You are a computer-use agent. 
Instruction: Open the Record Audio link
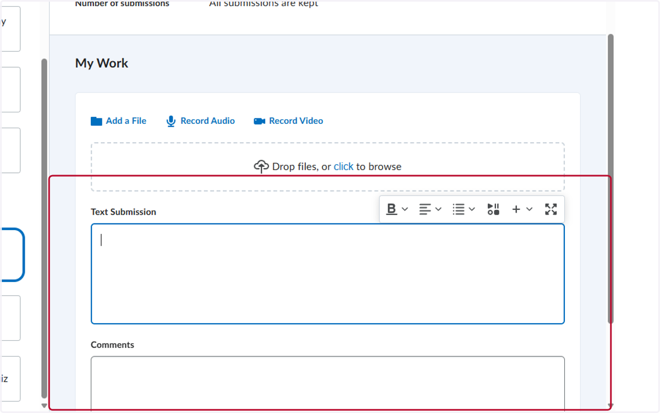click(207, 121)
